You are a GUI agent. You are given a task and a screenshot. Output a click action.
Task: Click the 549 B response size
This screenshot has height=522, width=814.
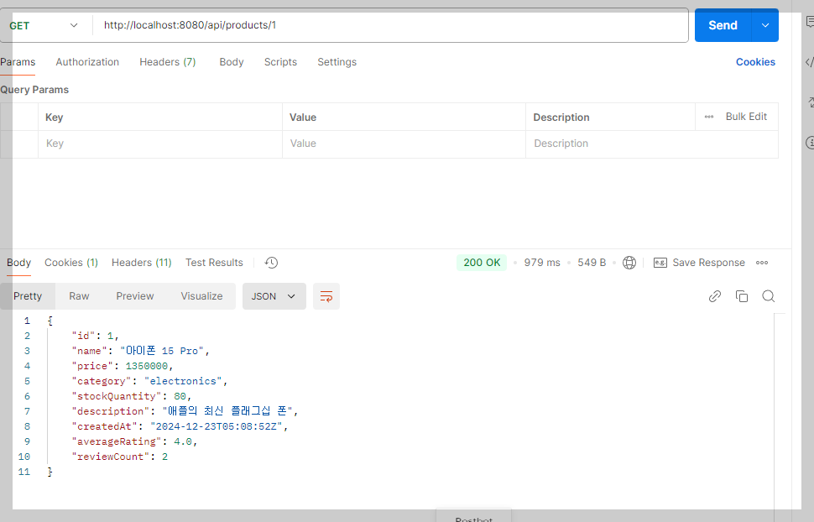pos(592,263)
